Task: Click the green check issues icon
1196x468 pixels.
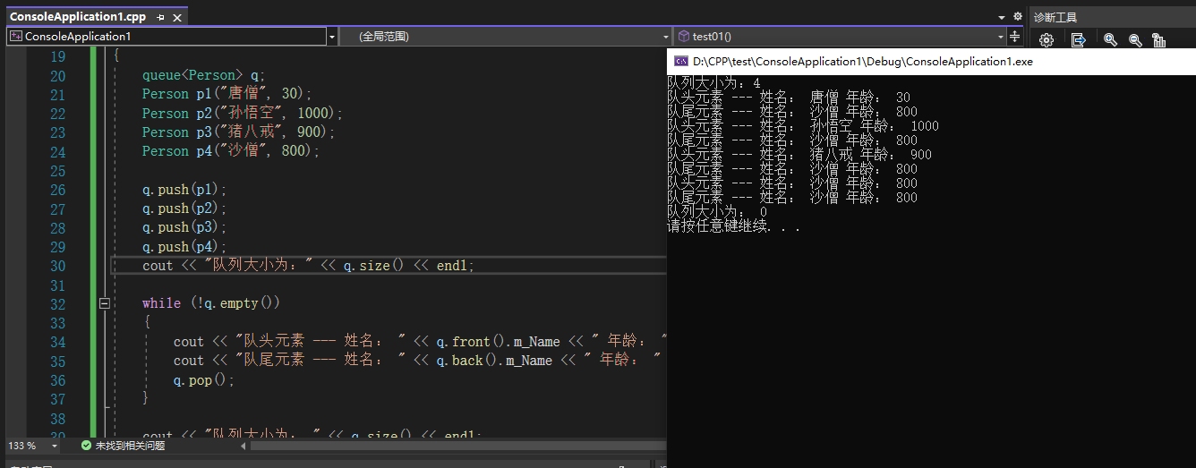Action: point(86,446)
